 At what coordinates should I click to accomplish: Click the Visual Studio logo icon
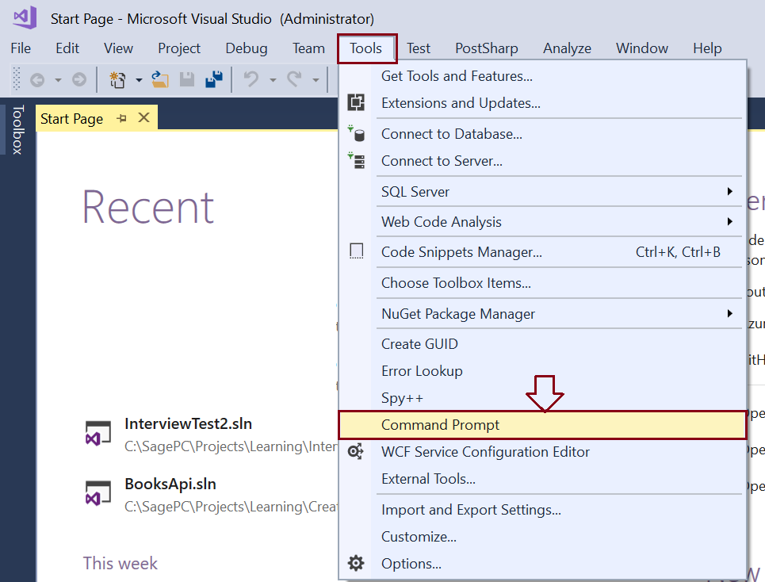point(25,17)
